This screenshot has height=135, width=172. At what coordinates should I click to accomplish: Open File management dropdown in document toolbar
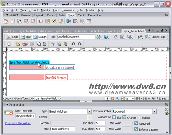[99, 37]
